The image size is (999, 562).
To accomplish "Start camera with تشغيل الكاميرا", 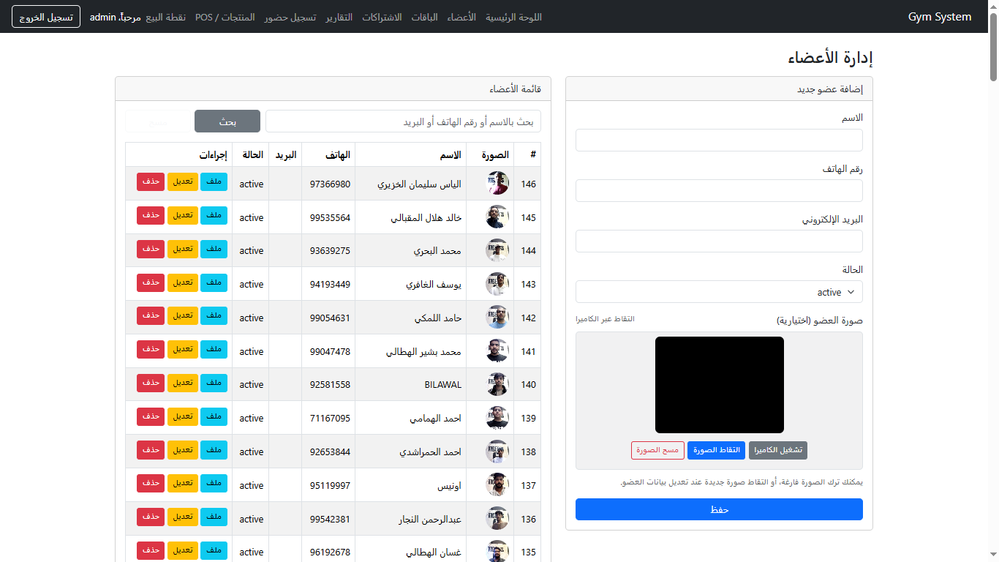I will click(778, 450).
